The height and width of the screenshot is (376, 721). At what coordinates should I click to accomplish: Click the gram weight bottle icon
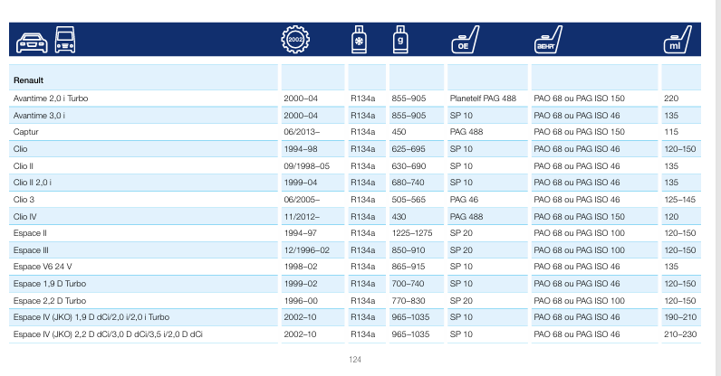point(399,41)
